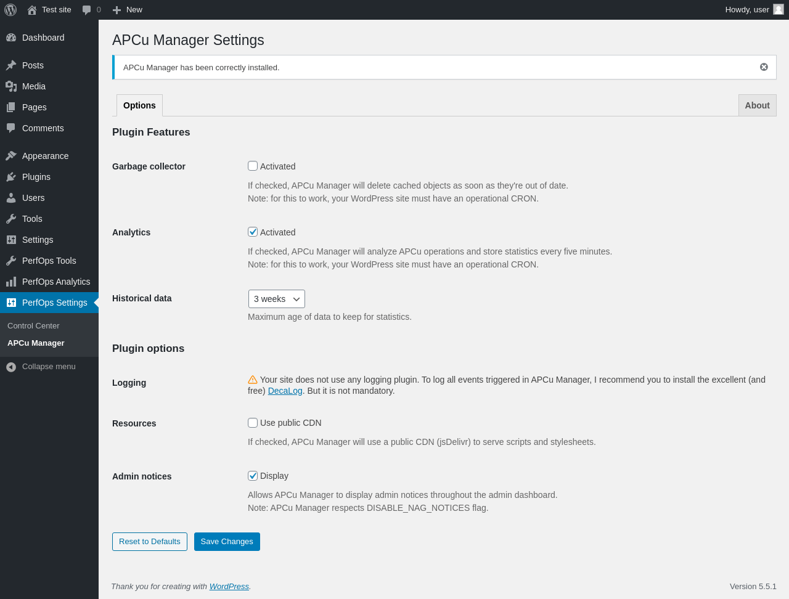The image size is (789, 599).
Task: Open Tools menu label
Action: 32,219
